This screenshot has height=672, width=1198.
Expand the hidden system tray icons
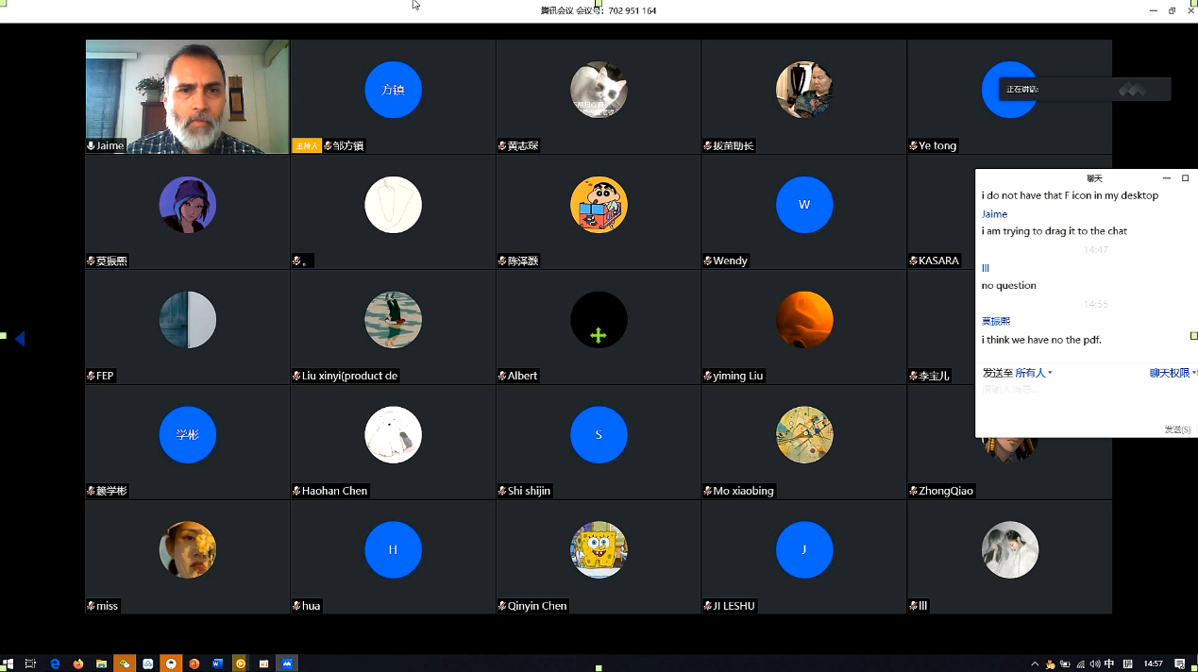point(1035,664)
